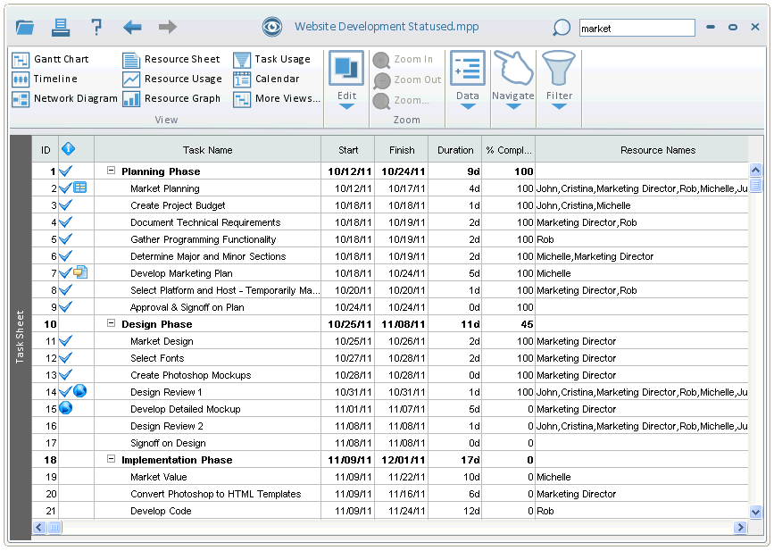Print the project file

[60, 27]
